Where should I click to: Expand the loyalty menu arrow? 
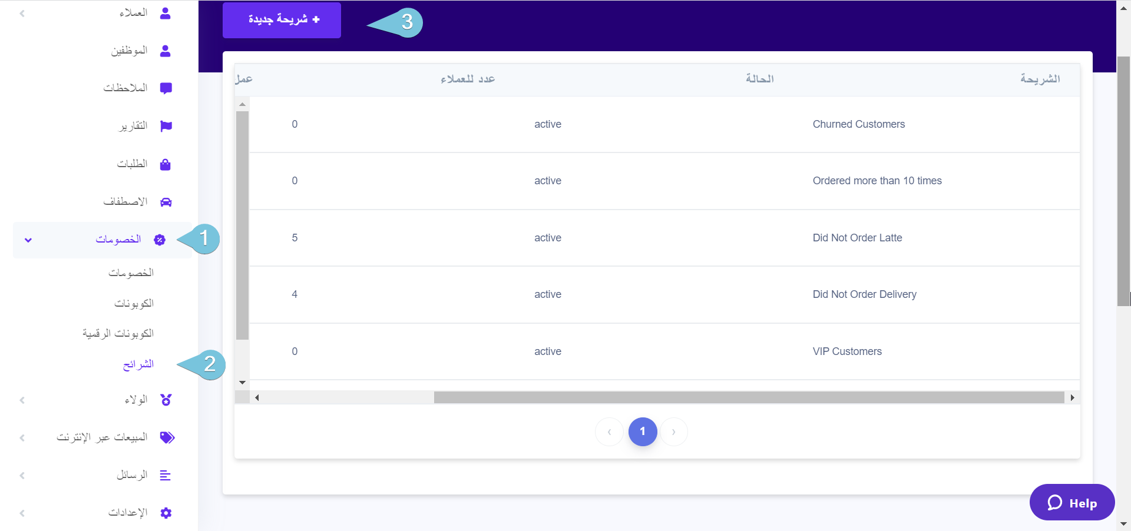(22, 400)
